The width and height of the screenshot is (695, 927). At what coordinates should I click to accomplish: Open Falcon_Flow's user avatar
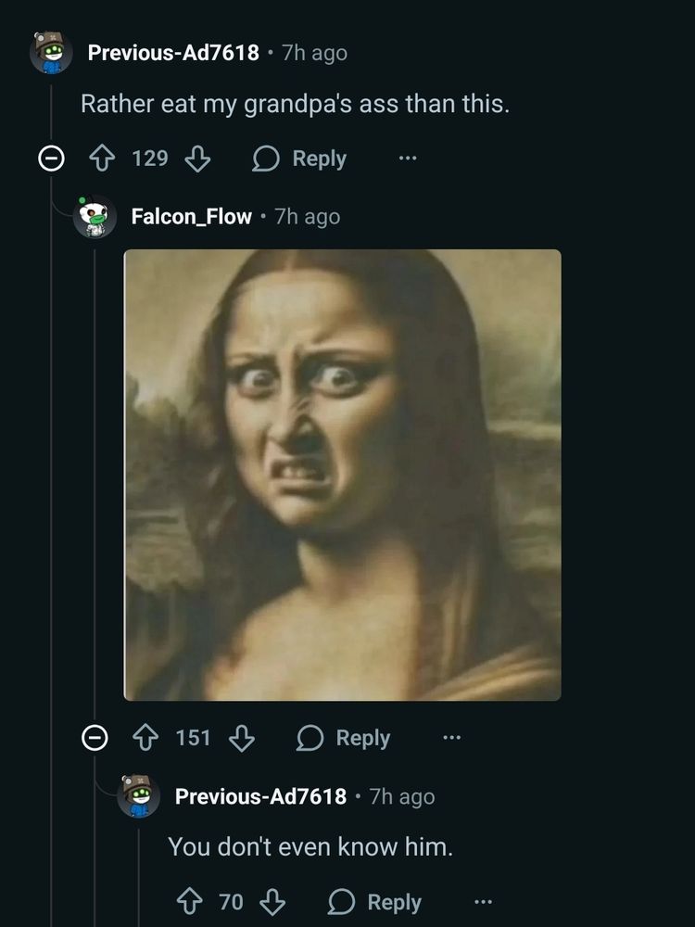(95, 217)
